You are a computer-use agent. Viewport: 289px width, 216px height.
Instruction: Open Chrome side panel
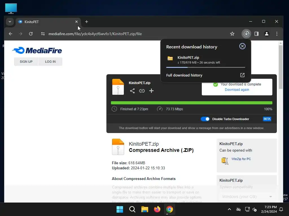[256, 34]
